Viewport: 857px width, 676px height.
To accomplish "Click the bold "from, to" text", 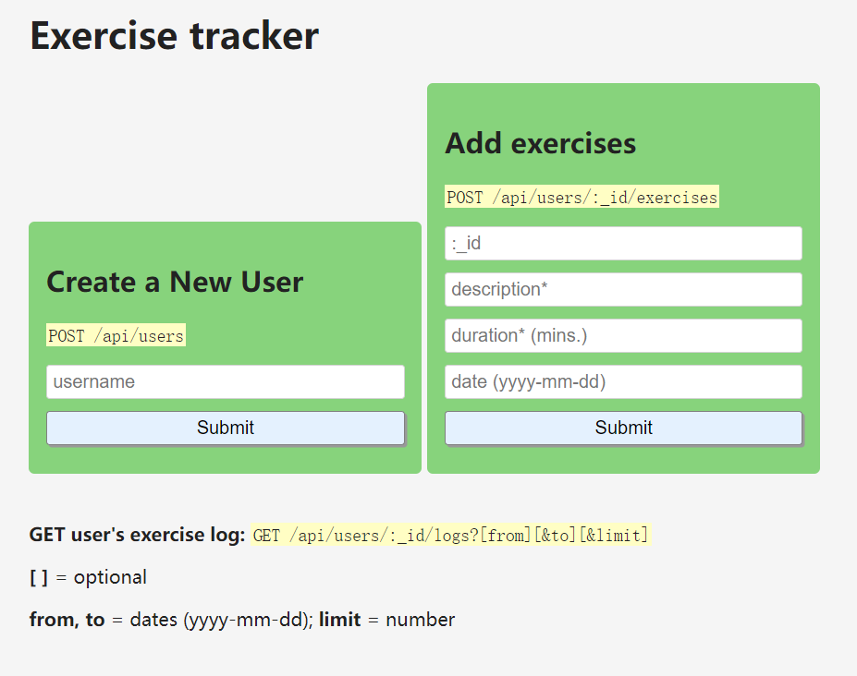I will pos(67,620).
